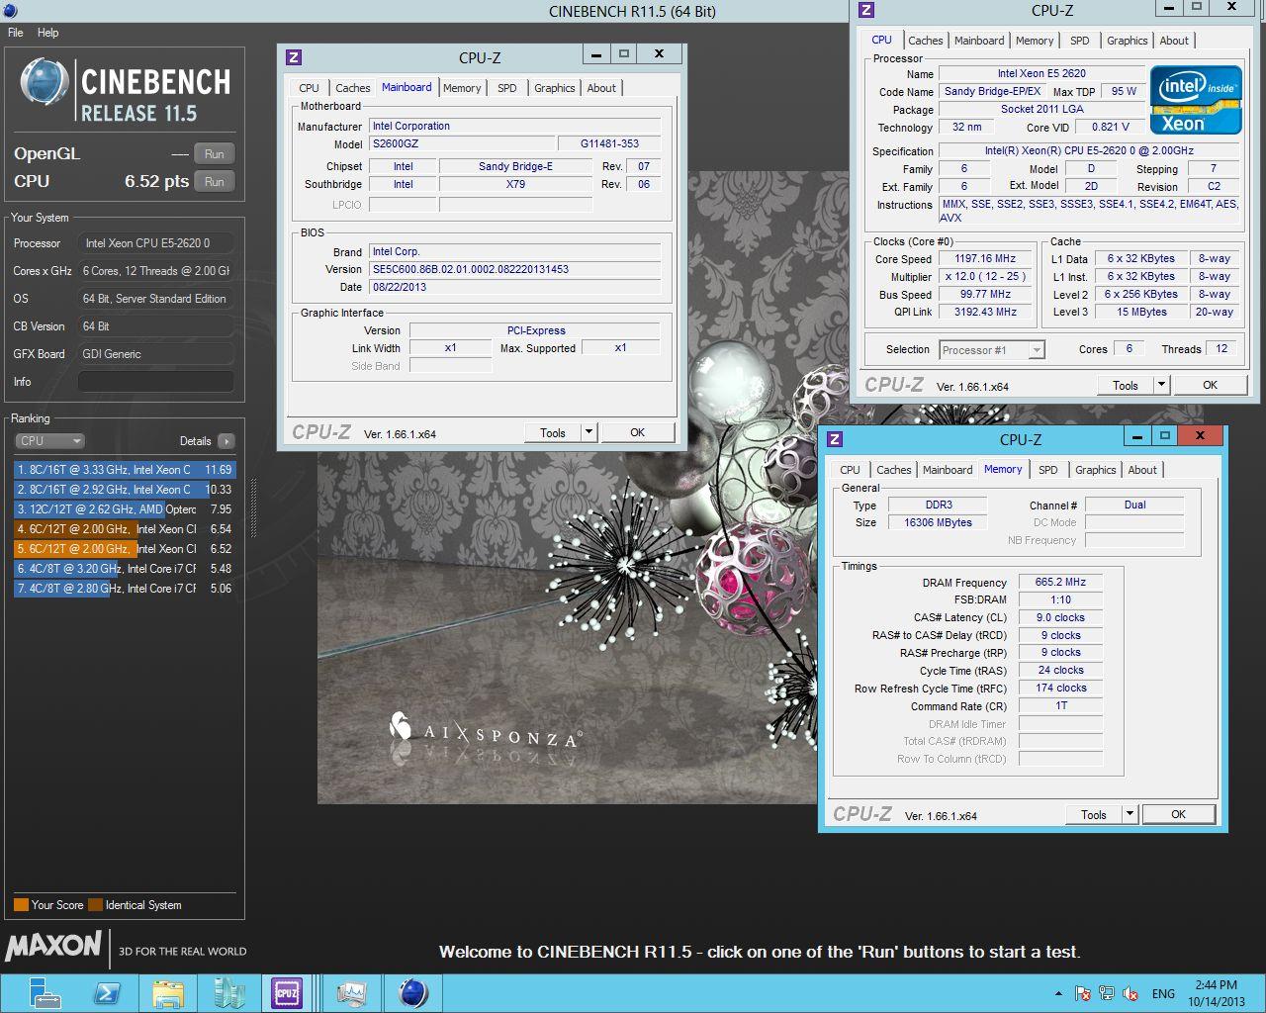Open the Processor #1 selection combo box
The height and width of the screenshot is (1013, 1266).
pyautogui.click(x=992, y=350)
